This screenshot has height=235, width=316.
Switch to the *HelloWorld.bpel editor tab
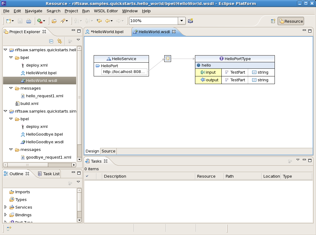pyautogui.click(x=107, y=32)
